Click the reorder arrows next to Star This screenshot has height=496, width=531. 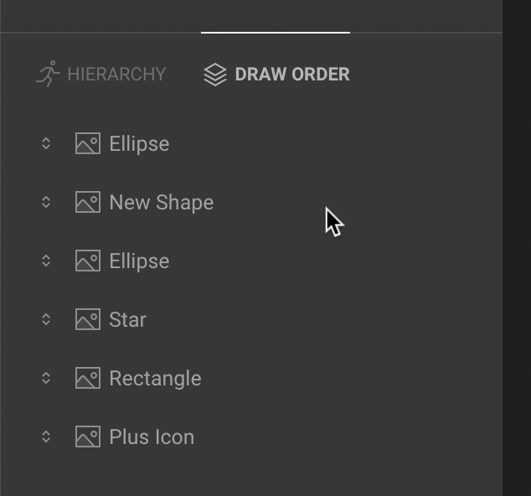pyautogui.click(x=46, y=319)
